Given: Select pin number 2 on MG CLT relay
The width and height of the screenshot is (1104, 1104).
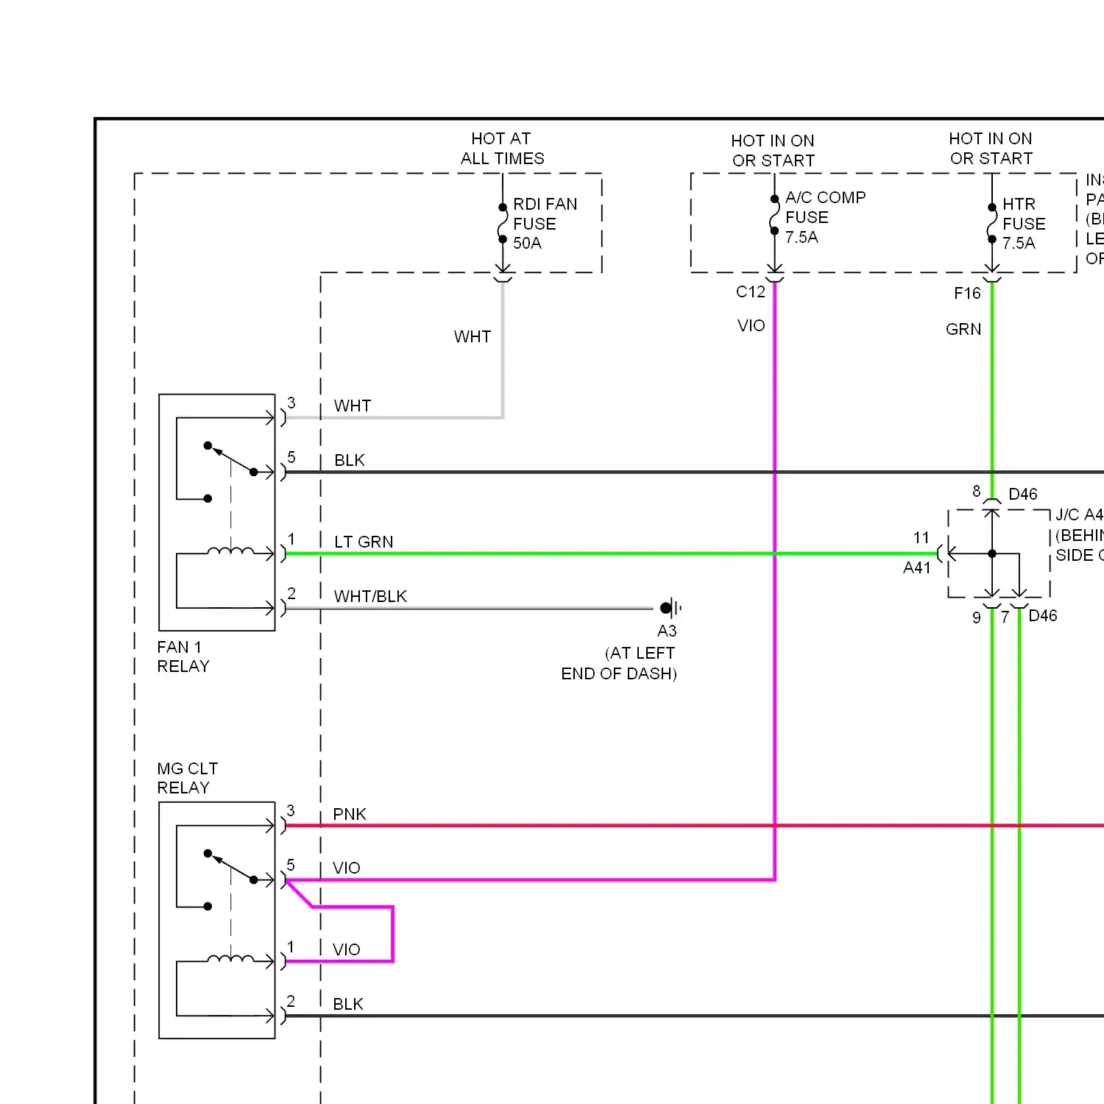Looking at the screenshot, I should pos(291,1002).
